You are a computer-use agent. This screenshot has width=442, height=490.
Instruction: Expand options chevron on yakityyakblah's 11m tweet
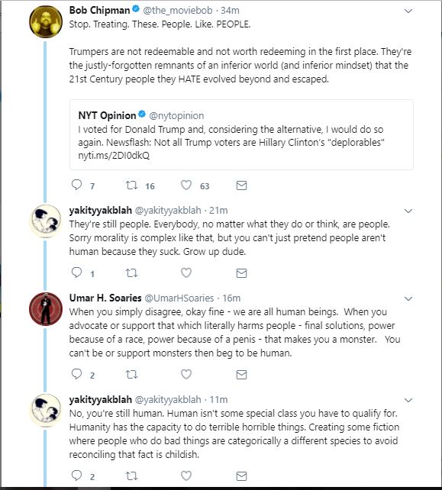408,400
